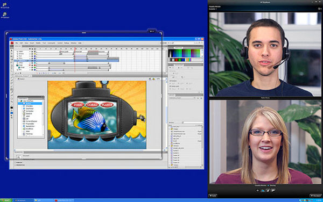Click the Edit Symbols icon above the stage
The height and width of the screenshot is (202, 323).
click(x=153, y=79)
